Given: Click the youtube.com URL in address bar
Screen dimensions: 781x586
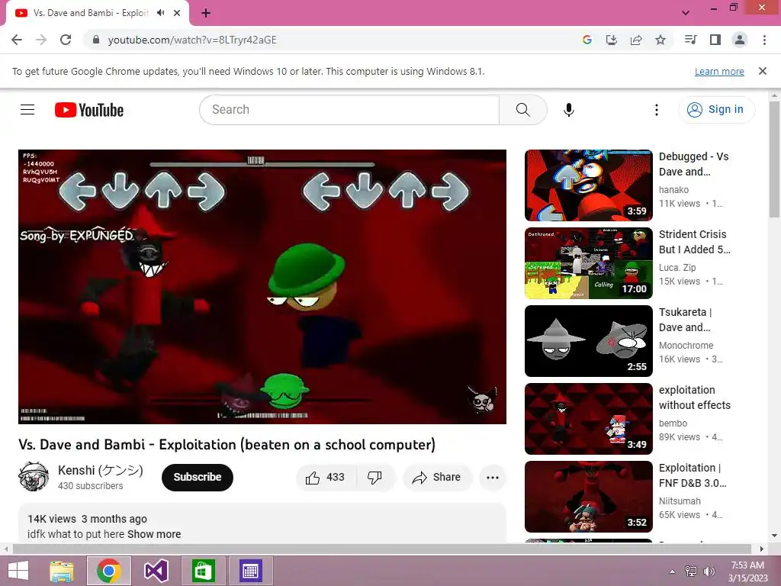Looking at the screenshot, I should [191, 40].
